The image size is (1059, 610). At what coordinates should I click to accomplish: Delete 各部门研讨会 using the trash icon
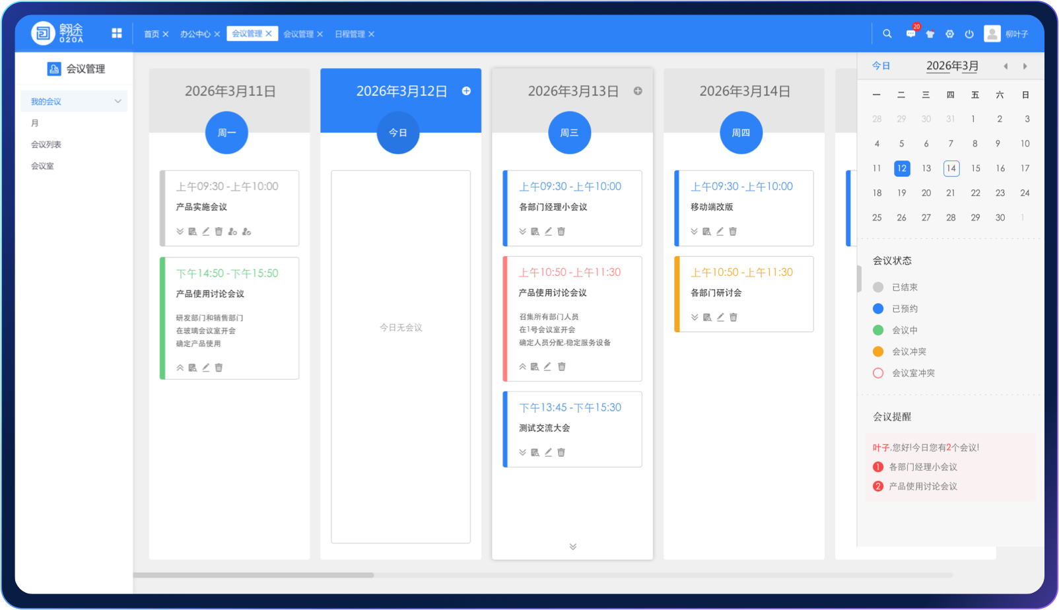[733, 317]
